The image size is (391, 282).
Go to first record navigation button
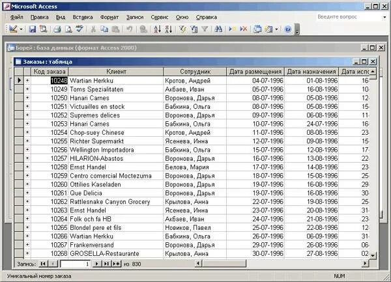click(x=43, y=264)
